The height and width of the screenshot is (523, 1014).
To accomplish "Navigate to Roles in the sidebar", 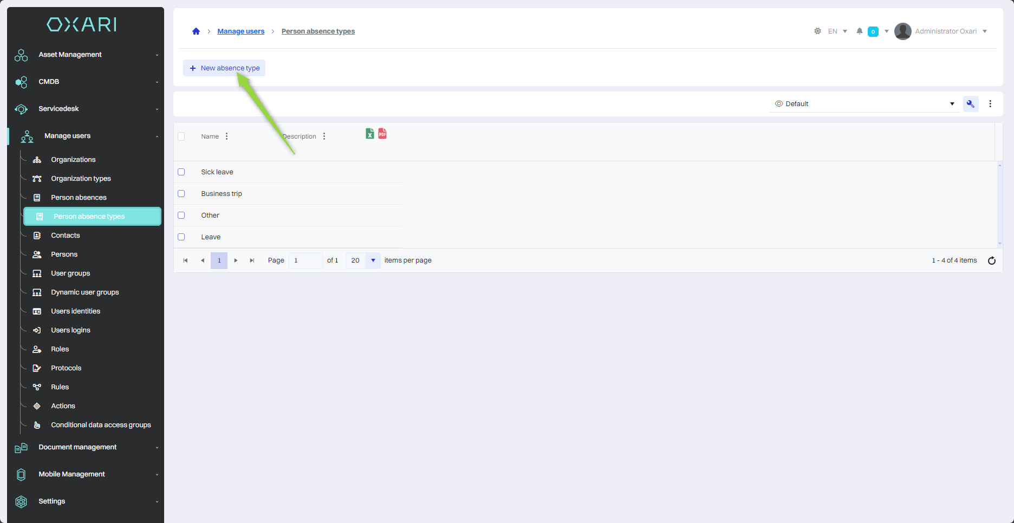I will pos(60,349).
